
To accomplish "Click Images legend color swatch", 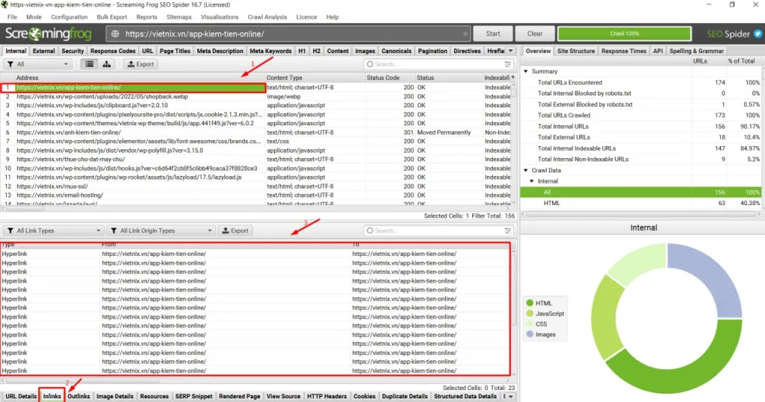I will click(x=530, y=334).
